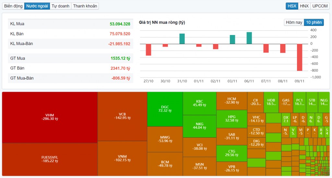Click the 02/11 red bar in chart
Screen dimensions: 332x178
click(216, 47)
